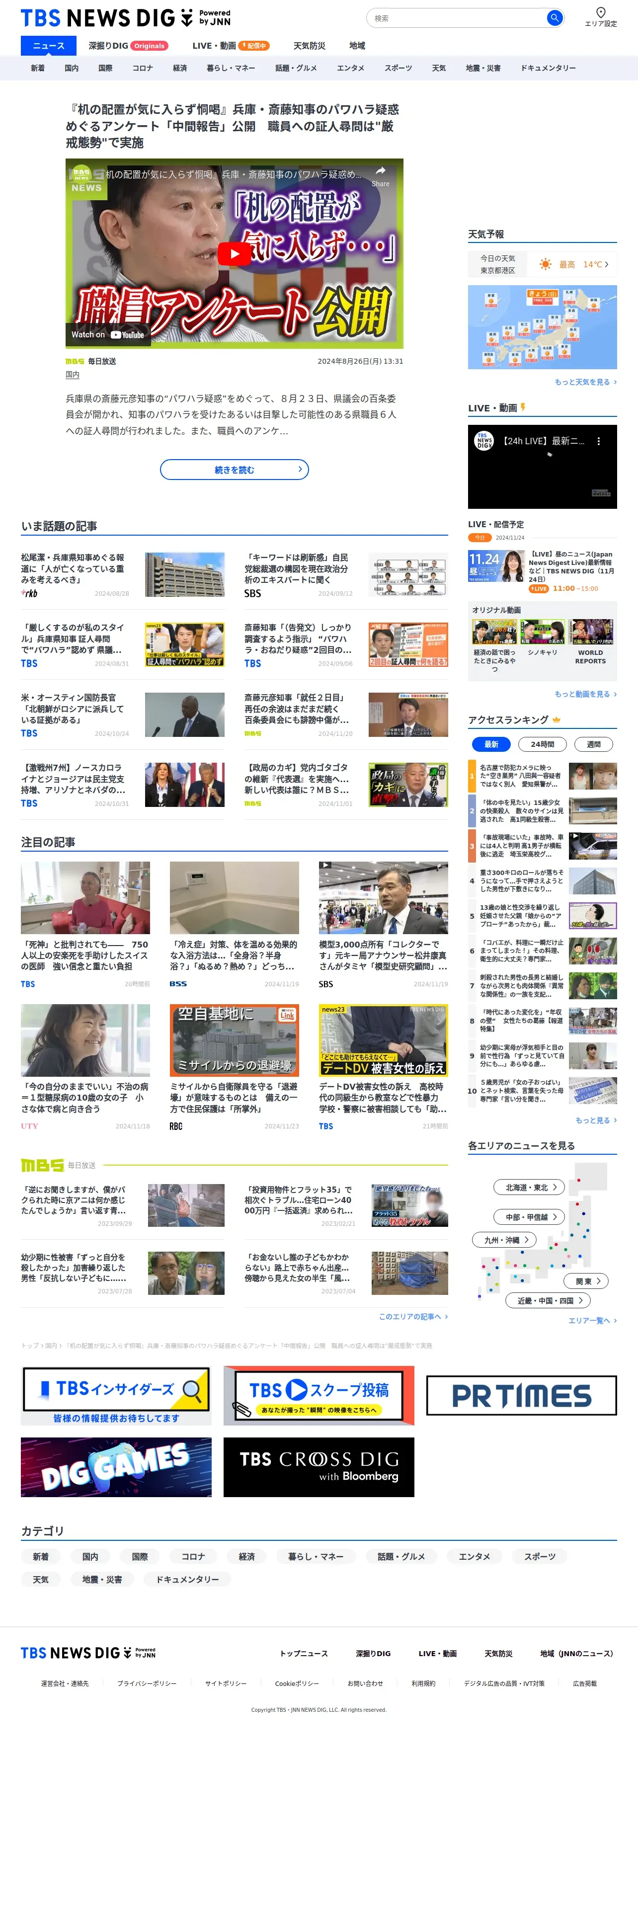Switch ranking to 24時間
Screen dimensions: 638x1914
542,744
